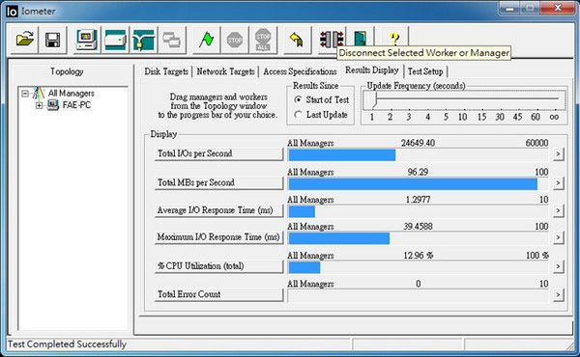Screen dimensions: 580x357
Task: Close the Iometer window
Action: pos(558,8)
